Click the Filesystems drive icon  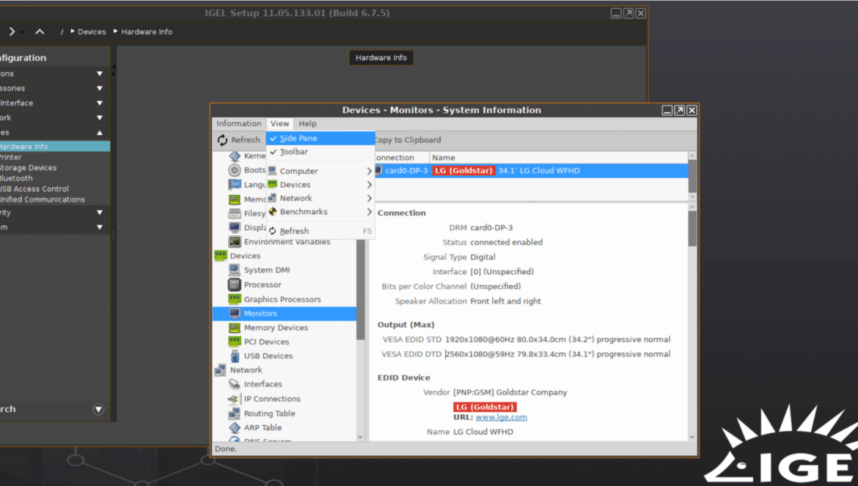click(234, 213)
